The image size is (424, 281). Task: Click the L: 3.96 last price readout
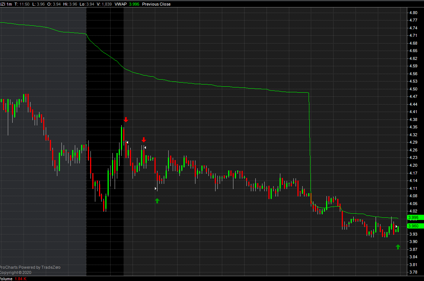[39, 4]
